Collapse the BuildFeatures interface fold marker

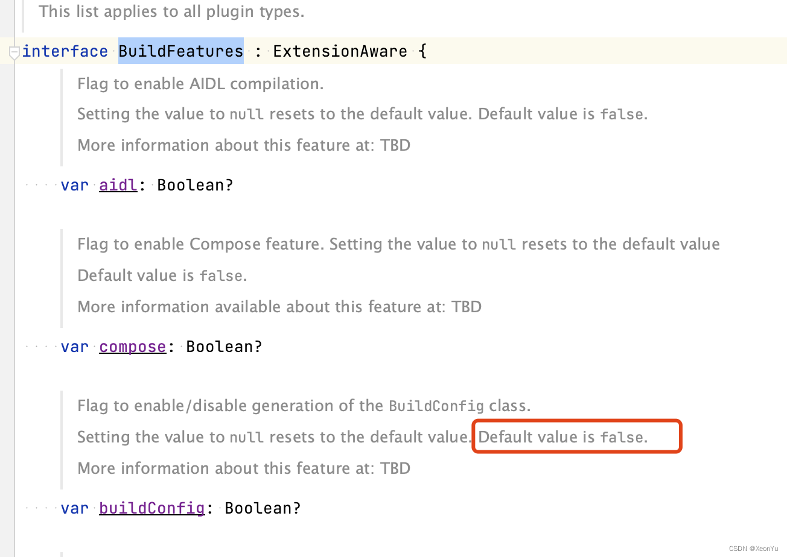click(14, 54)
